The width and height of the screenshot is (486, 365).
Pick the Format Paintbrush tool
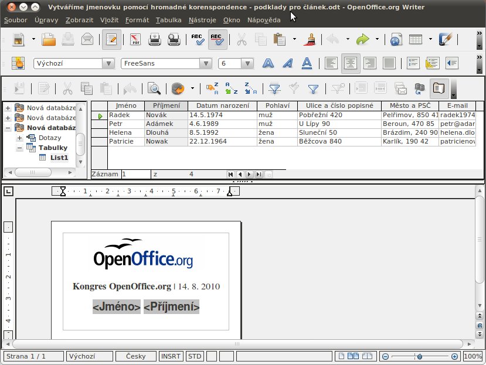pos(310,40)
